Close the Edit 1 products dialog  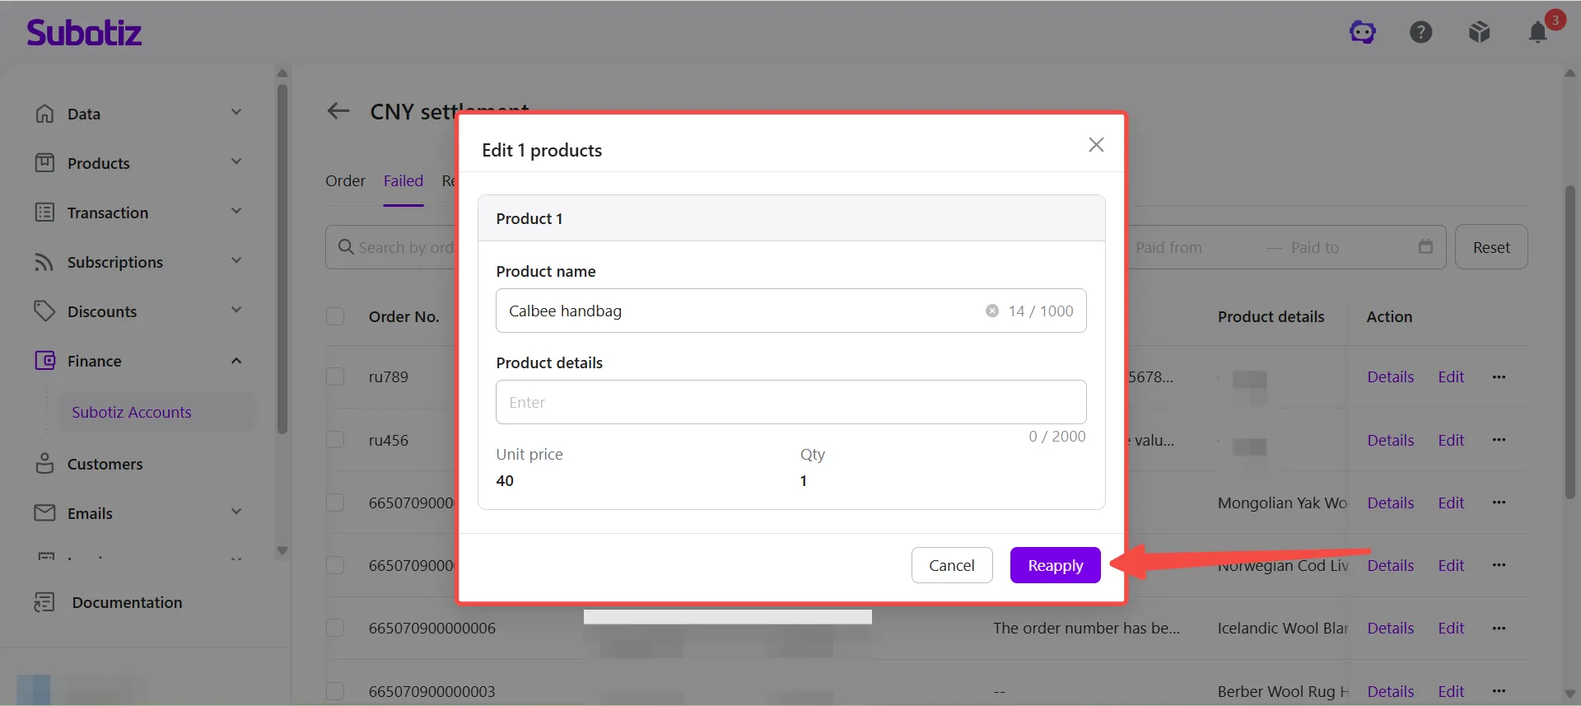point(1096,145)
